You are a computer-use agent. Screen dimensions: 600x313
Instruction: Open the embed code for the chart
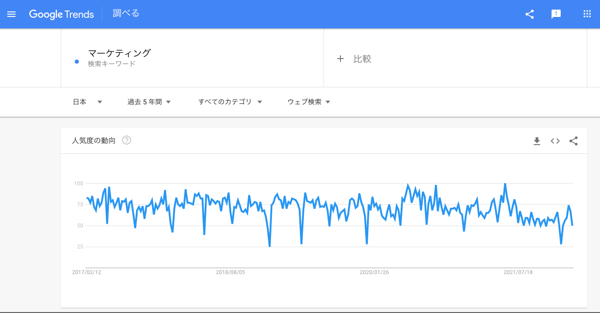(x=555, y=141)
